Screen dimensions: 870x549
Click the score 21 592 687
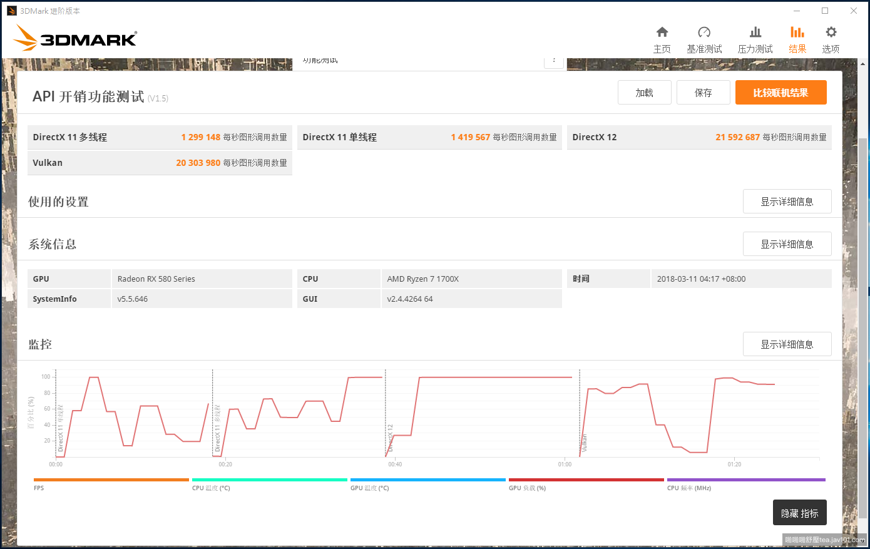point(737,137)
